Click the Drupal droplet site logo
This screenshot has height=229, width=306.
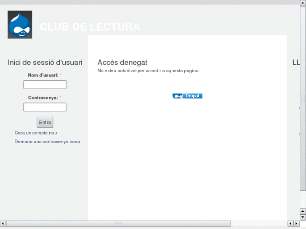point(20,24)
